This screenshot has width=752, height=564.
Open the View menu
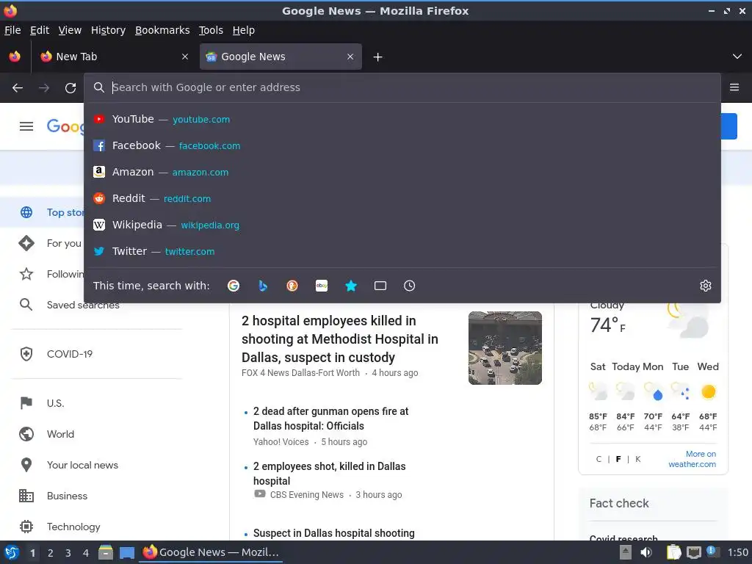click(70, 30)
